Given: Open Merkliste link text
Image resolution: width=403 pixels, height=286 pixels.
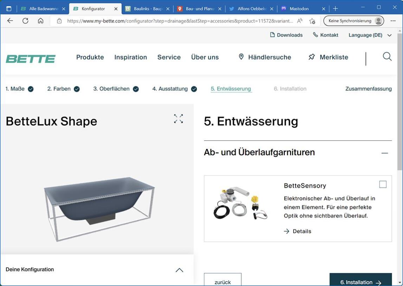Looking at the screenshot, I should pyautogui.click(x=334, y=57).
